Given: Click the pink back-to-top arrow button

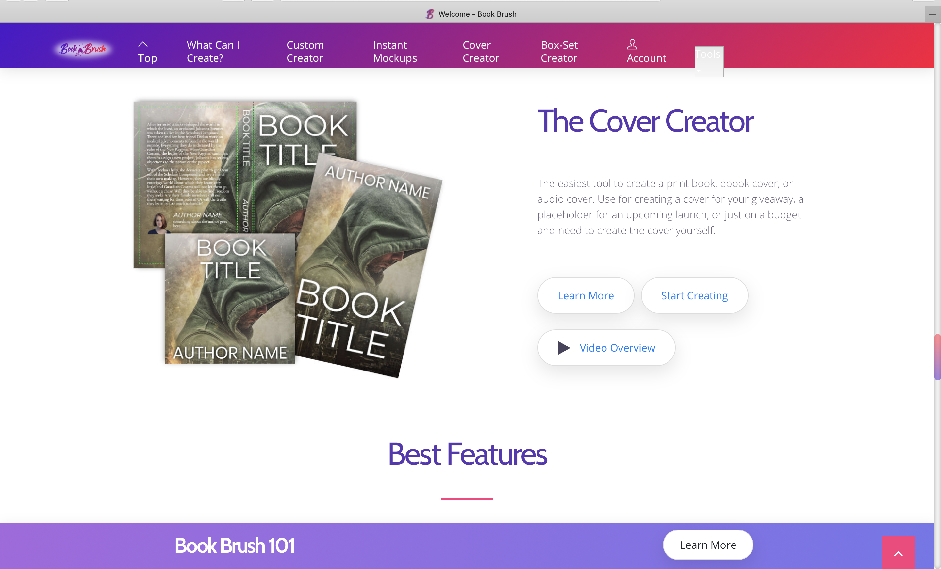Looking at the screenshot, I should pos(898,553).
